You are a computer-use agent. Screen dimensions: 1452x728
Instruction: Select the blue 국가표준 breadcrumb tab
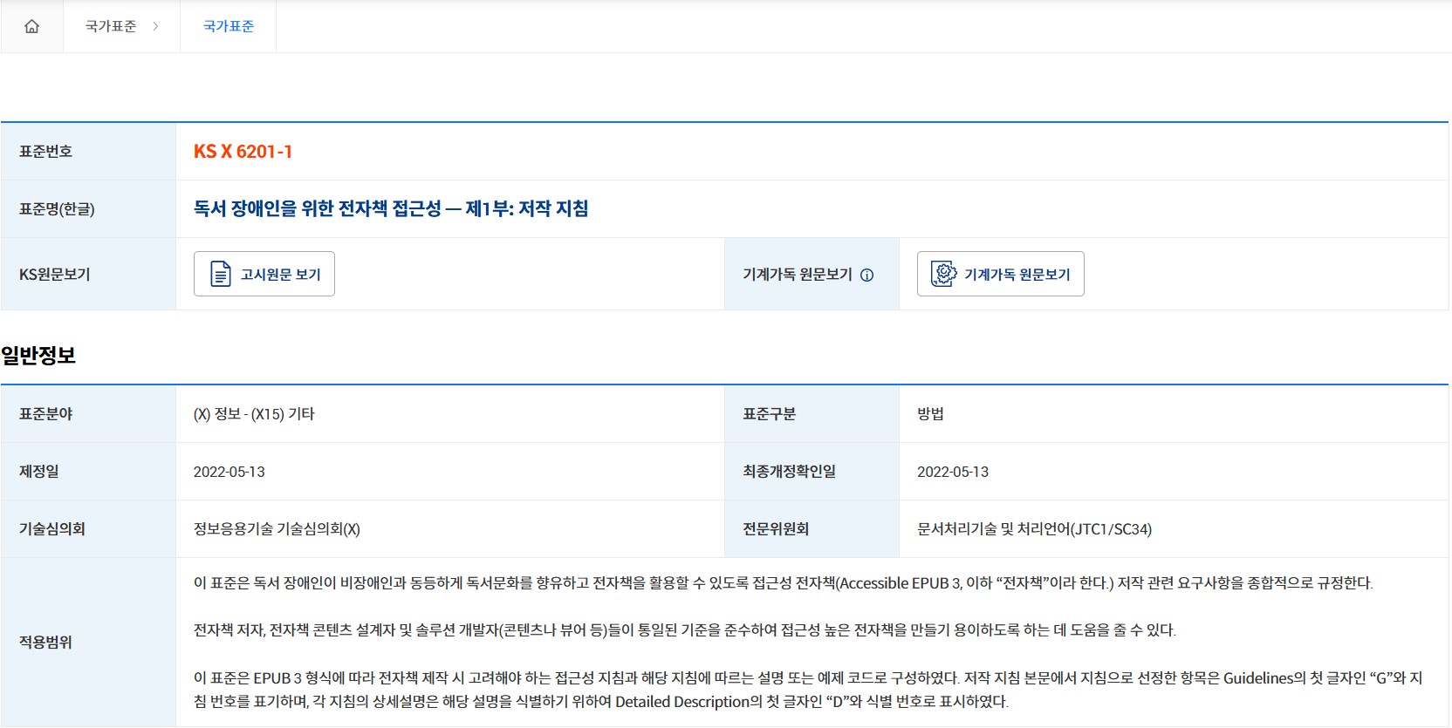(x=229, y=26)
